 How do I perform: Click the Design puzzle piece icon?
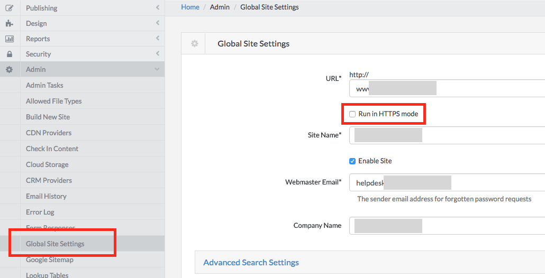click(9, 23)
